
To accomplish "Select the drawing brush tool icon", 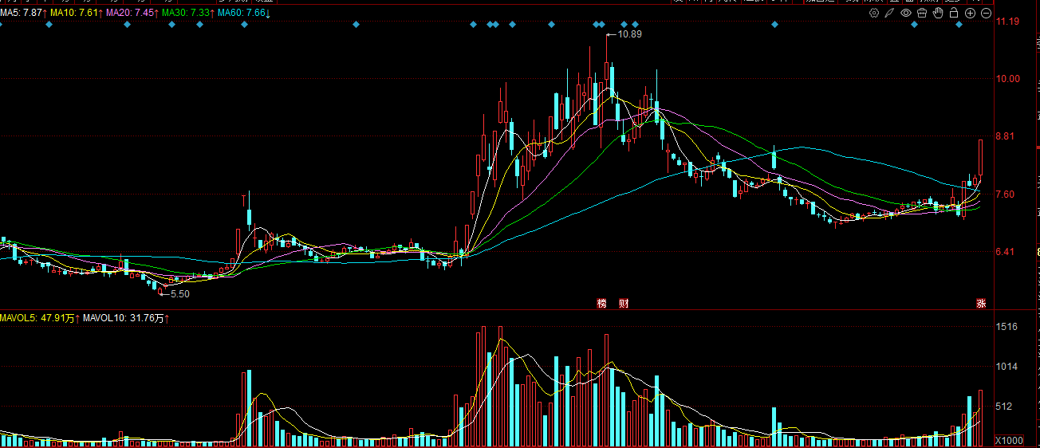I will pos(889,14).
